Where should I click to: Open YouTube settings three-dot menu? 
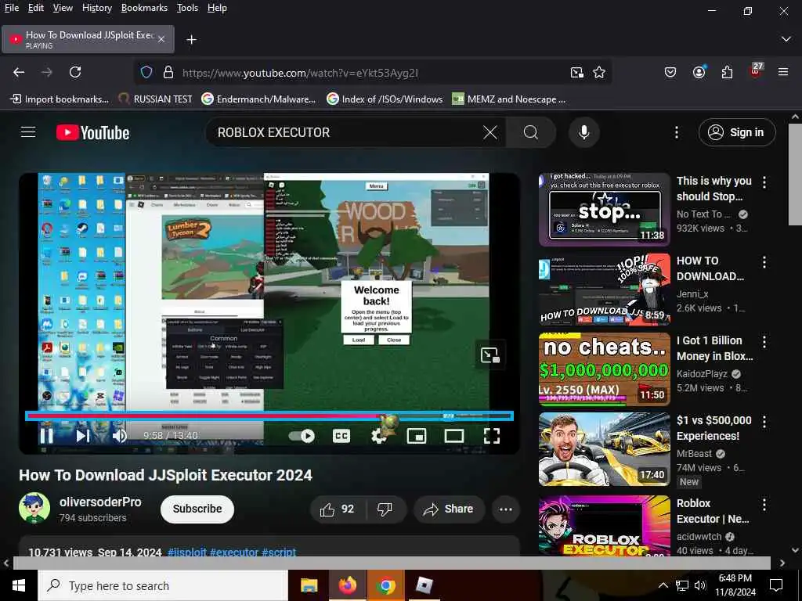click(676, 132)
